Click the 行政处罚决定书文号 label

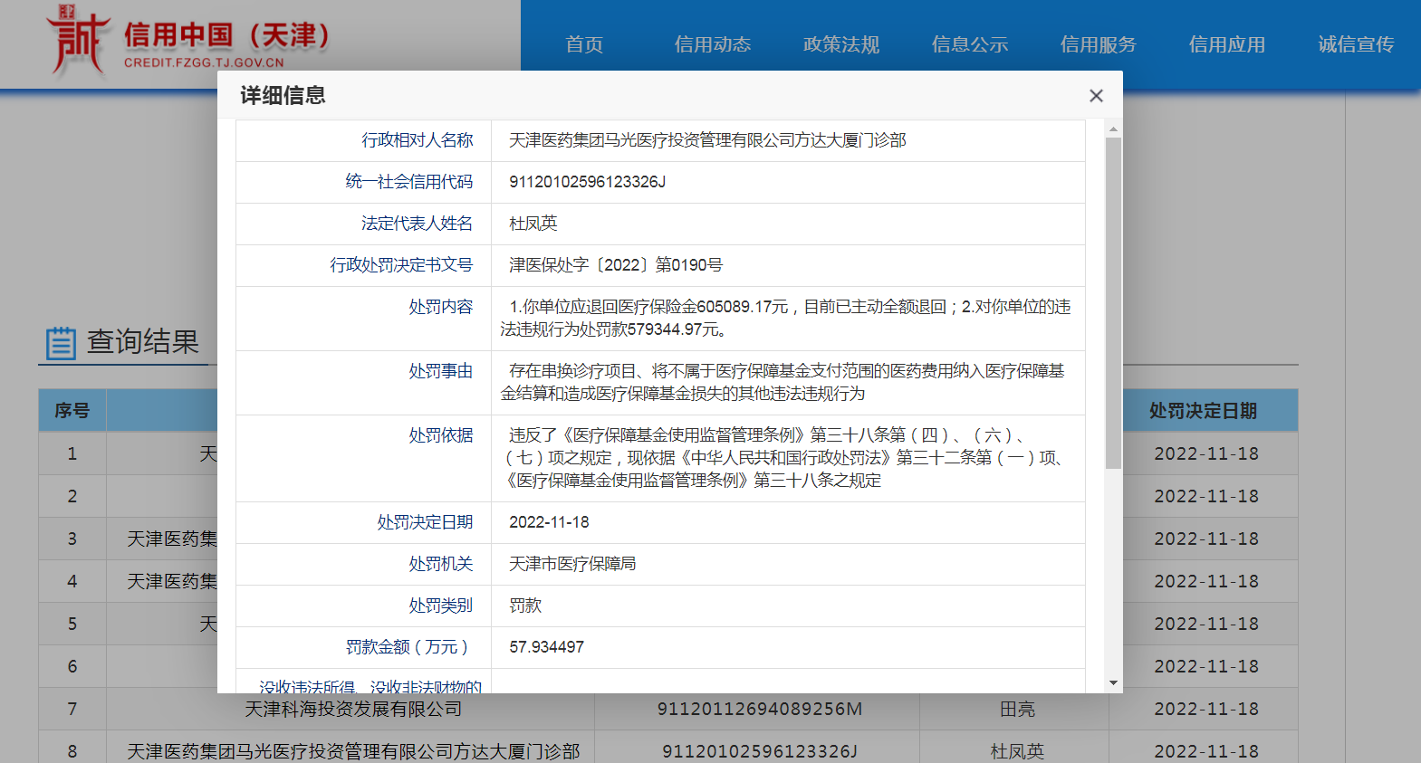pos(401,265)
